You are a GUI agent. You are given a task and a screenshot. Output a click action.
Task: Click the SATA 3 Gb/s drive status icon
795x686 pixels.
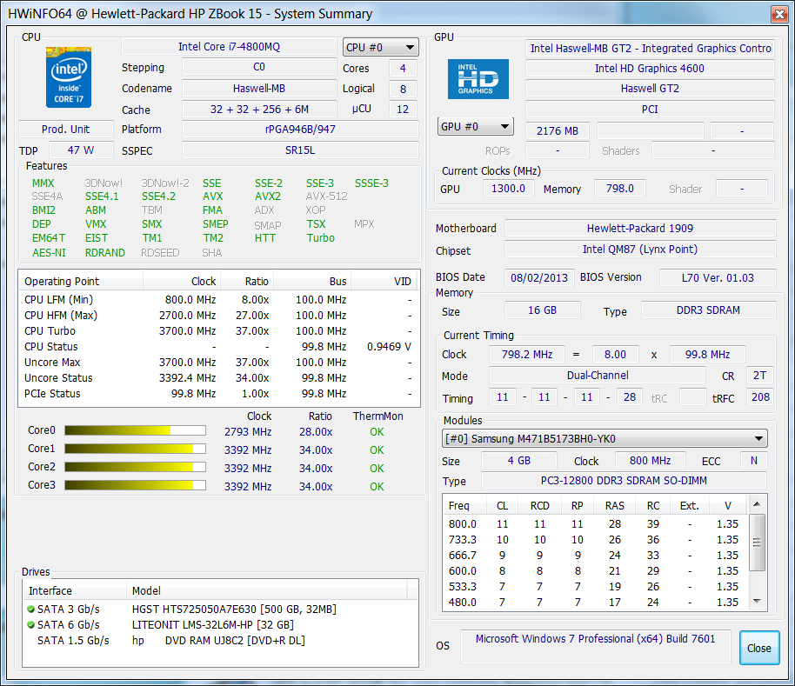(31, 609)
